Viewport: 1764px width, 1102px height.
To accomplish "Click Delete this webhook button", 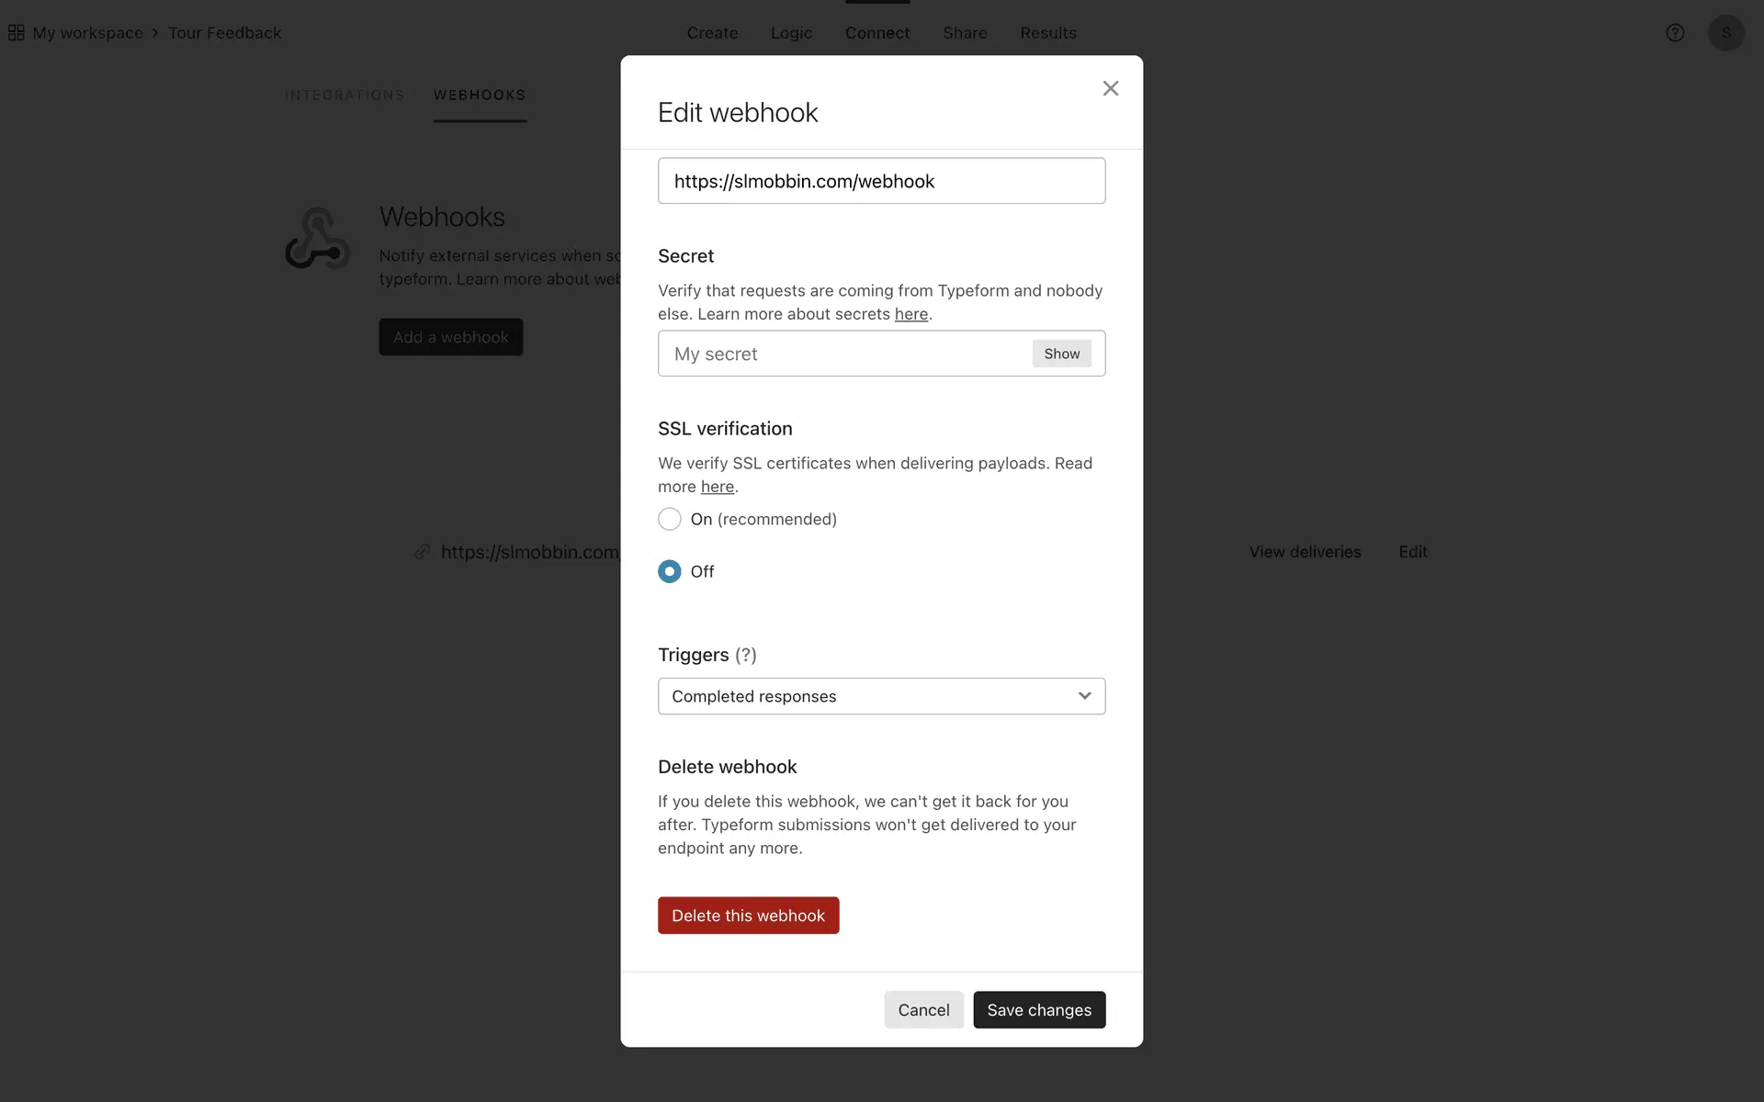I will [748, 916].
